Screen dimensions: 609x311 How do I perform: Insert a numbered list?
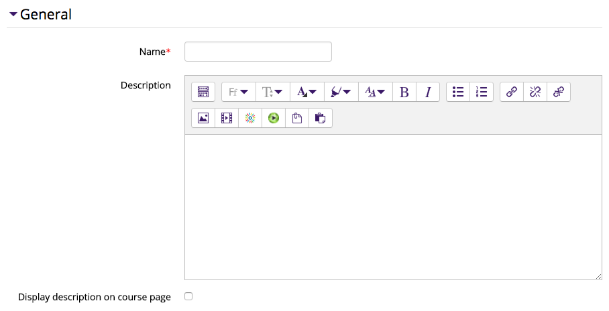[481, 92]
